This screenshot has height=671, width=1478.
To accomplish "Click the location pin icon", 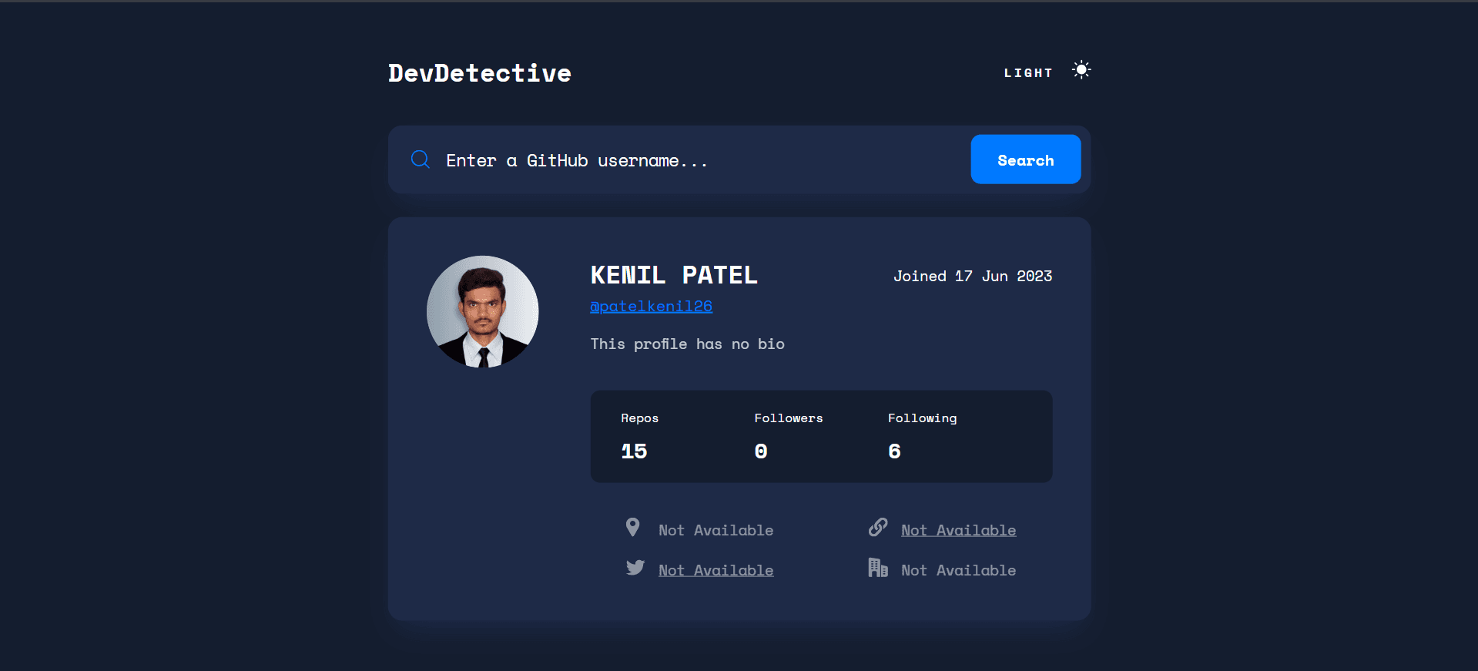I will click(x=632, y=527).
